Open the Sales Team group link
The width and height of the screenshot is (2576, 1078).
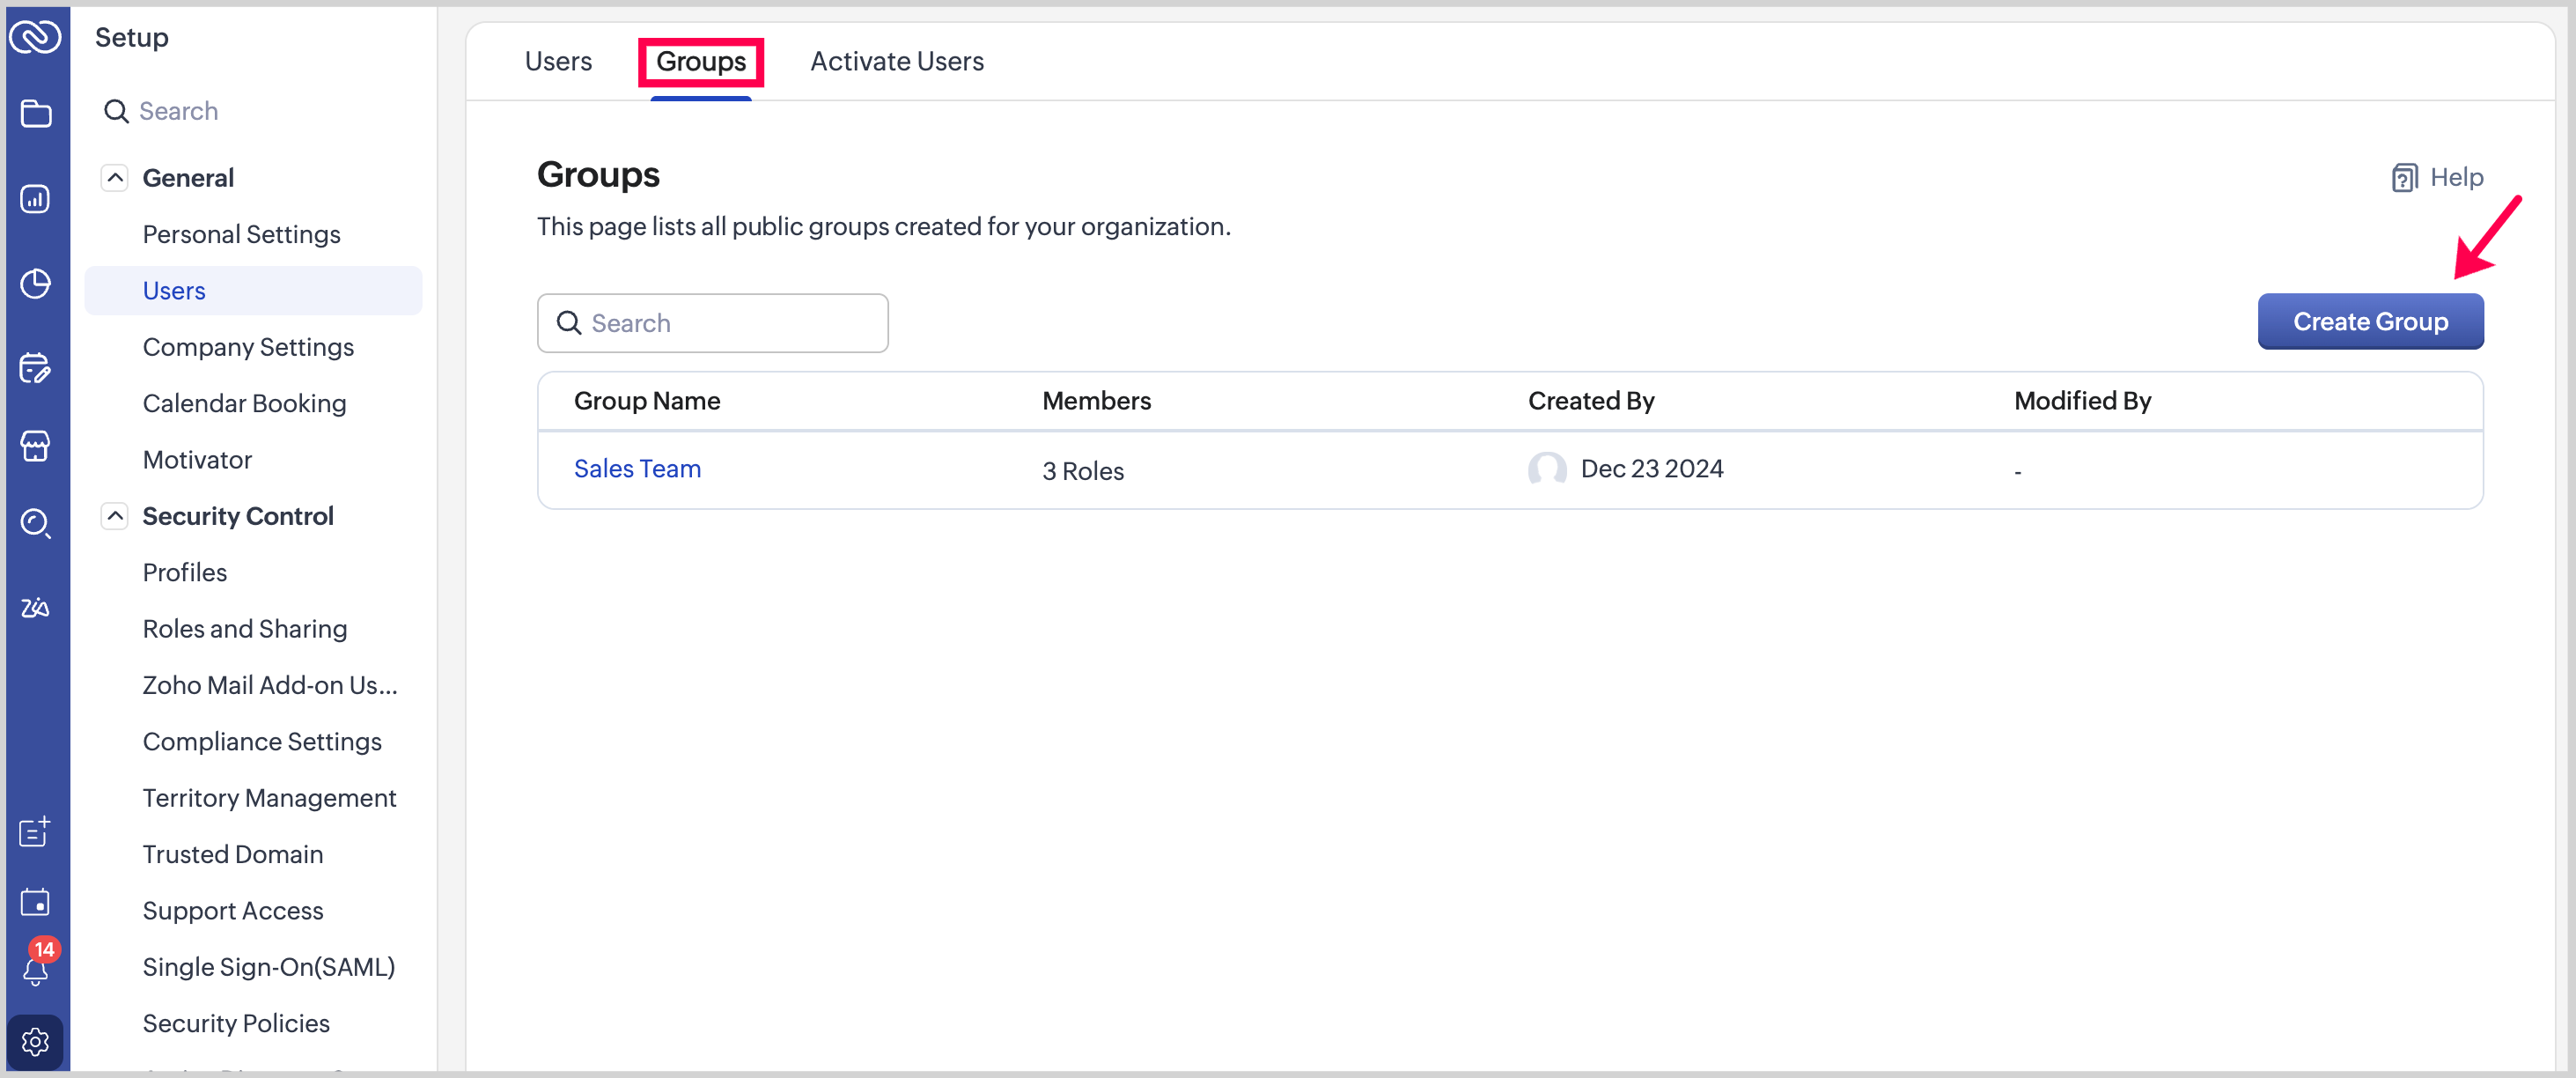coord(637,469)
